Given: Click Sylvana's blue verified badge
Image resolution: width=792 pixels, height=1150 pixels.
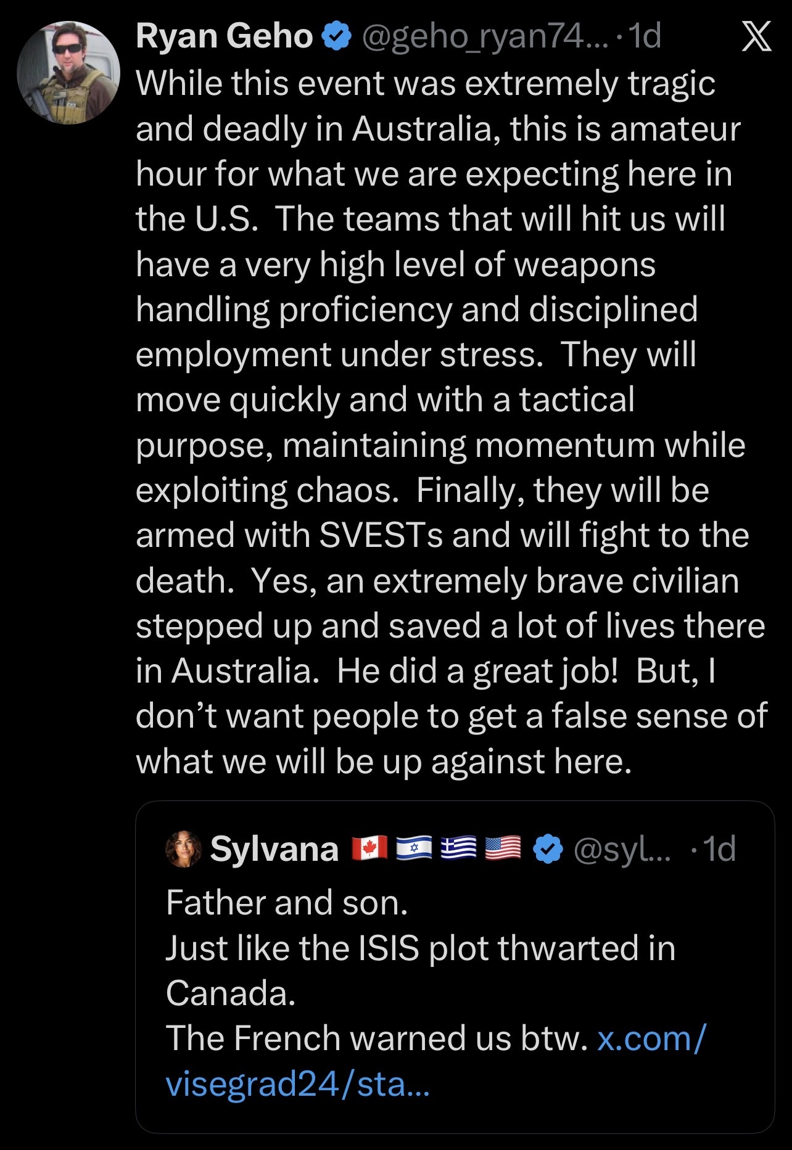Looking at the screenshot, I should click(547, 850).
